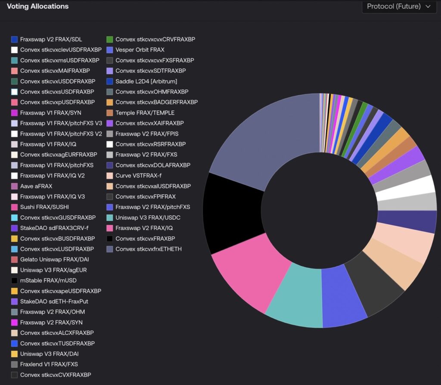Click legend label Convex stkcvxSDTFRAXBP
This screenshot has width=441, height=385.
tap(151, 71)
